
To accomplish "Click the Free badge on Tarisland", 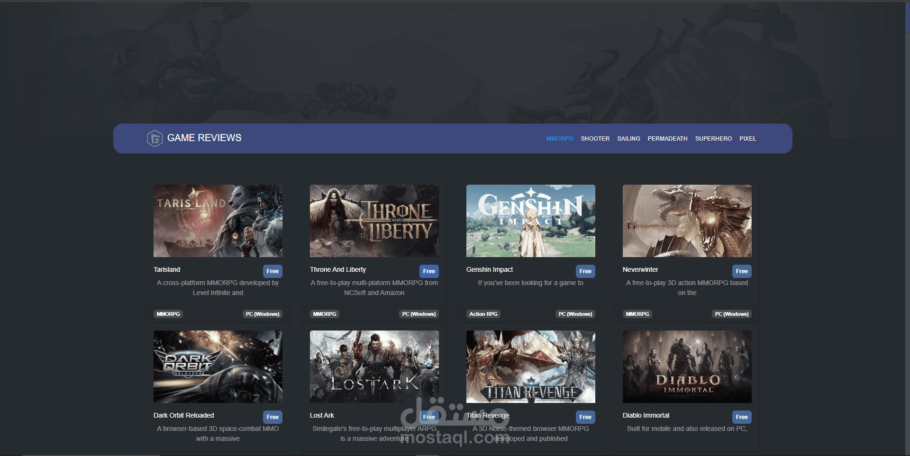I will pos(273,271).
